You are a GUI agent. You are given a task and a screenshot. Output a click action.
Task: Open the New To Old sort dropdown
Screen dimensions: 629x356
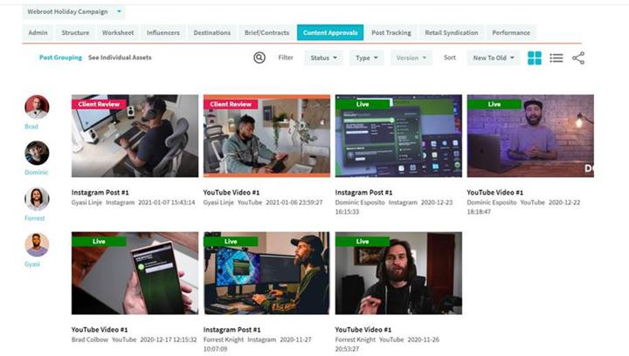(x=494, y=58)
